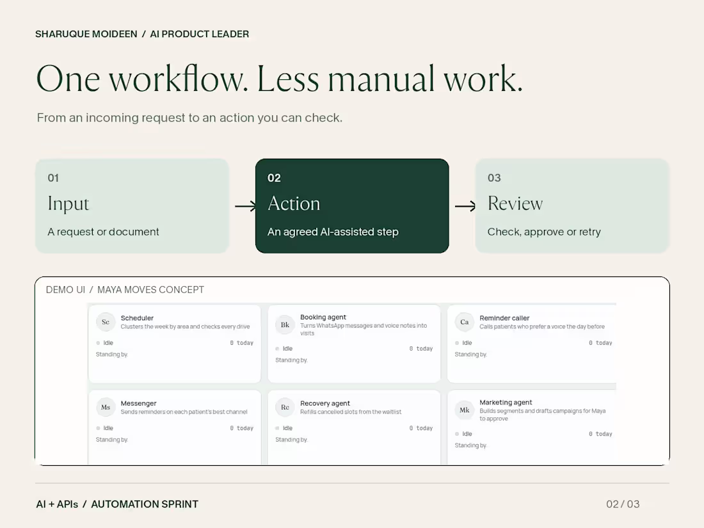The height and width of the screenshot is (528, 704).
Task: Open the Reminder caller title
Action: click(504, 318)
